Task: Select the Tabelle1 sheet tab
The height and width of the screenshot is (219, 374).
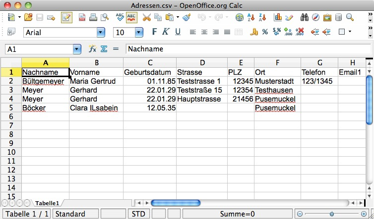Action: (x=47, y=203)
